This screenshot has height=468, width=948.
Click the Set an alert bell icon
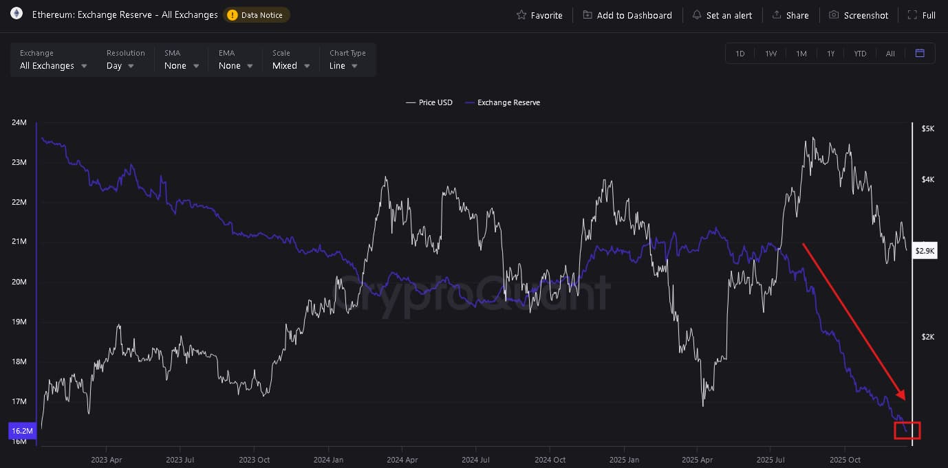[696, 15]
